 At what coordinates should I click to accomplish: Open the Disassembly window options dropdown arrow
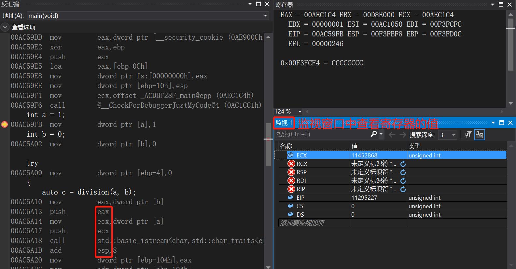pos(250,4)
